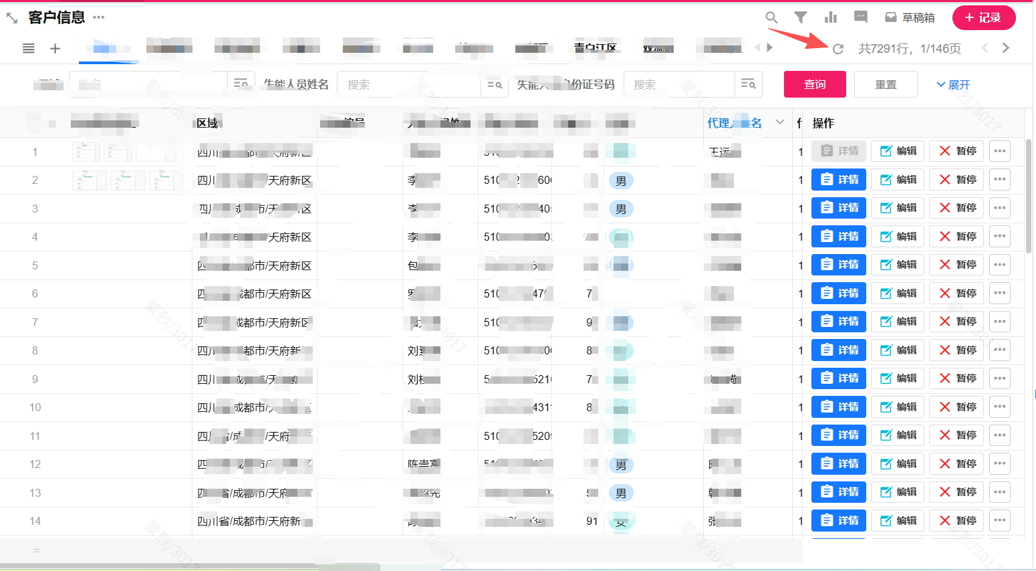Click the 查询 query button
This screenshot has width=1036, height=571.
814,84
